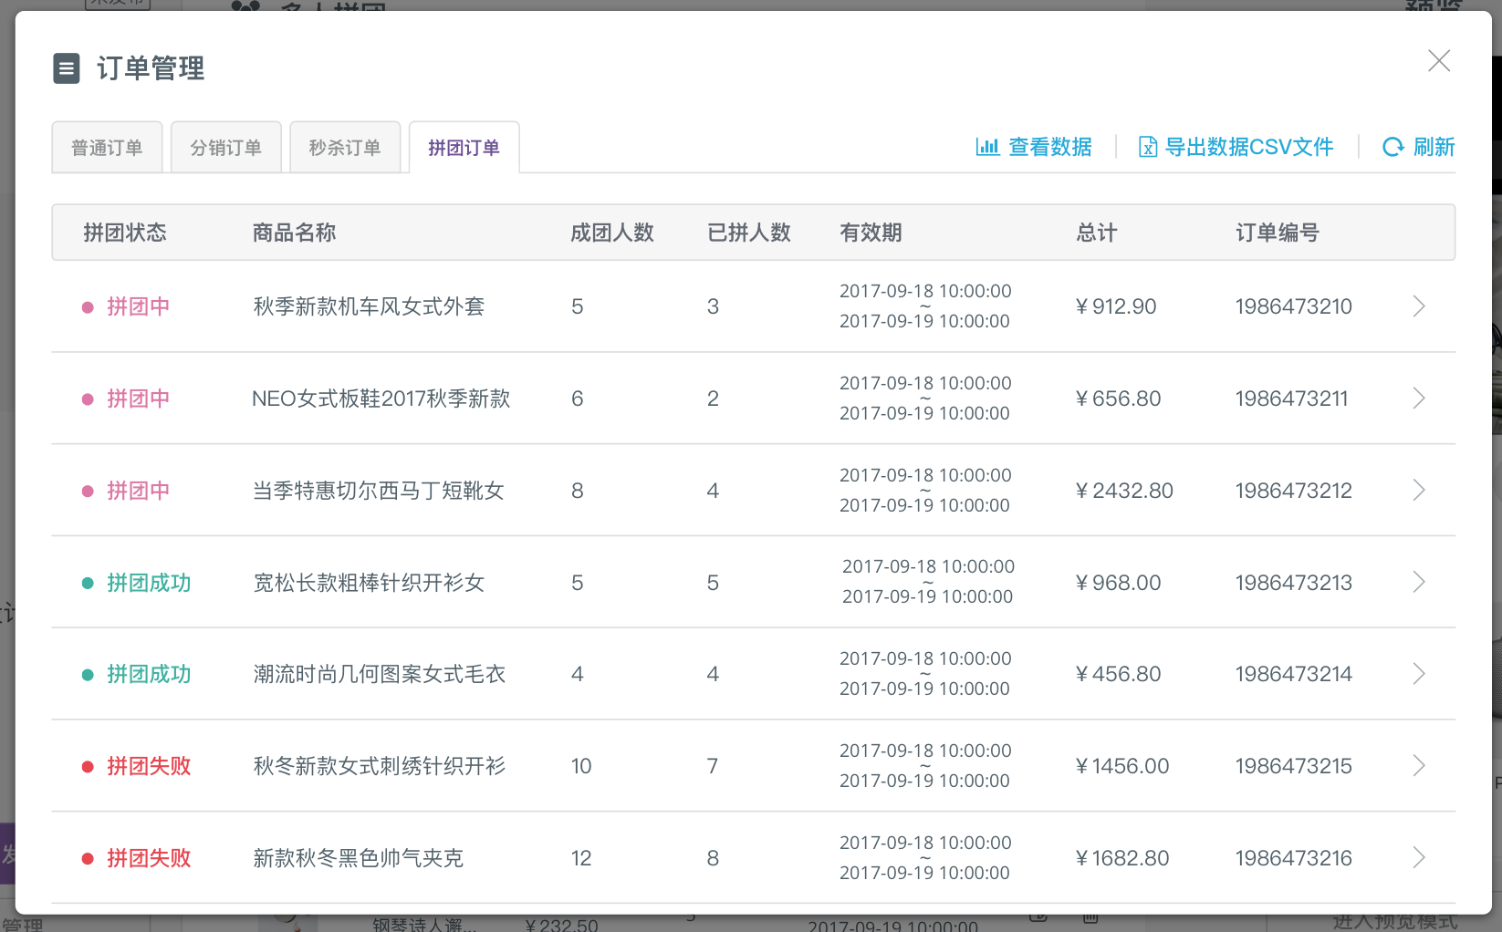Click the 订单编号 column header

[x=1278, y=233]
